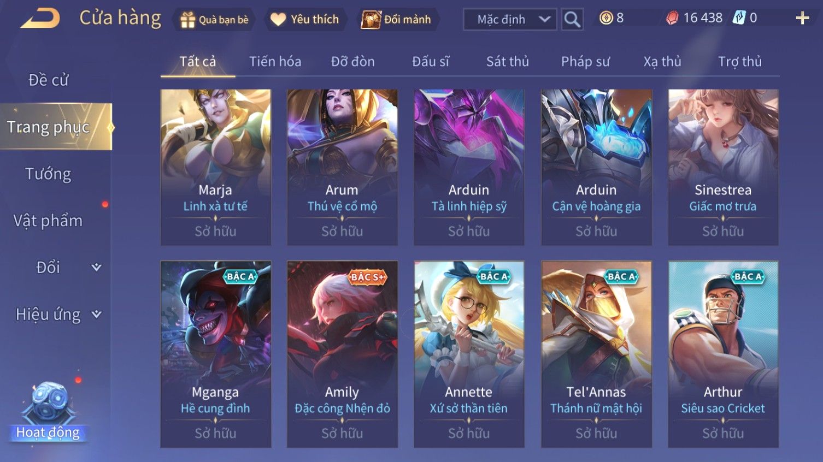The image size is (823, 462).
Task: Open Amily Đặc công Nhện đỏ skin
Action: tap(342, 354)
